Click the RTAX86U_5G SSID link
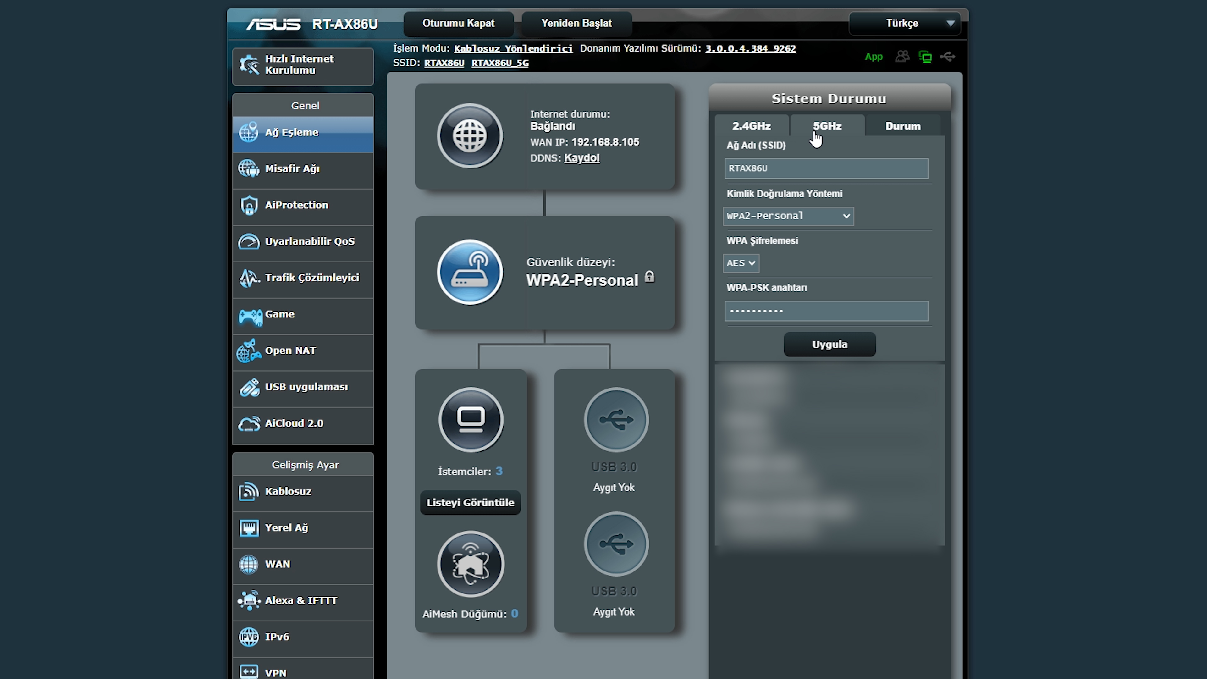Screen dimensions: 1207x679 tap(499, 63)
